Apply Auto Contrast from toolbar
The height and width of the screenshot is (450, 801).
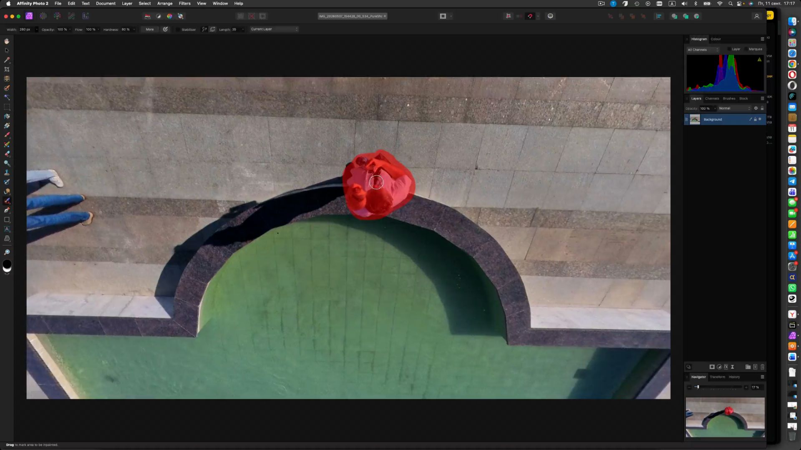[x=159, y=16]
